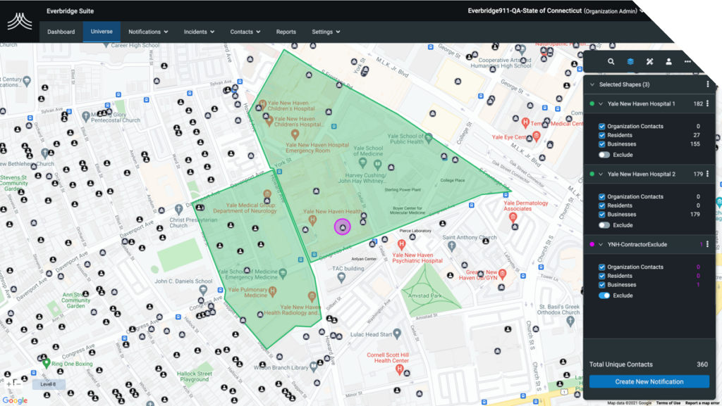The height and width of the screenshot is (406, 722).
Task: Click the purple-circled contact marker on the map
Action: pyautogui.click(x=342, y=227)
